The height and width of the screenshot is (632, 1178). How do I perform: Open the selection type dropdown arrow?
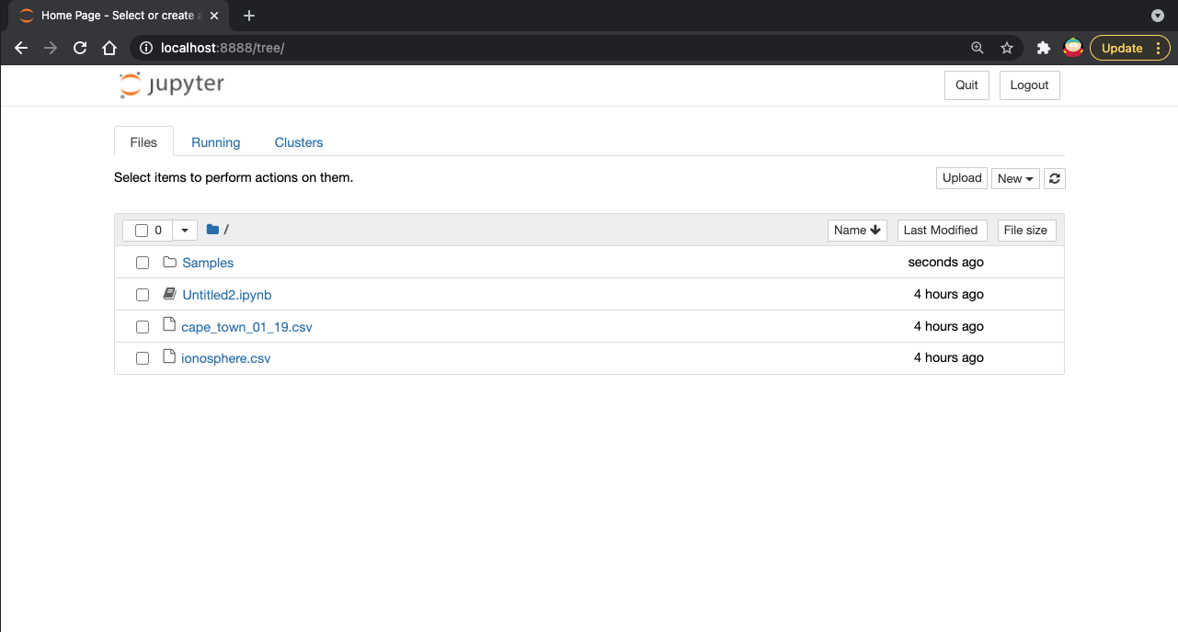point(185,231)
